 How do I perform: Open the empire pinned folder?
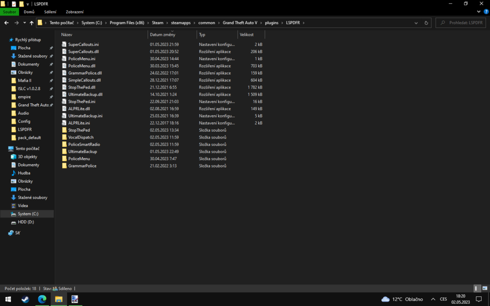24,97
